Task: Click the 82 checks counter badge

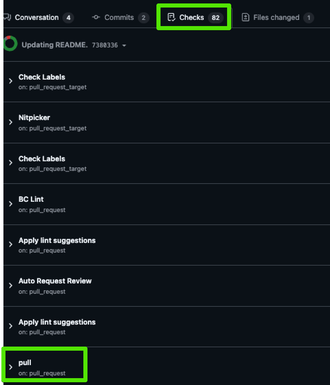Action: tap(215, 17)
